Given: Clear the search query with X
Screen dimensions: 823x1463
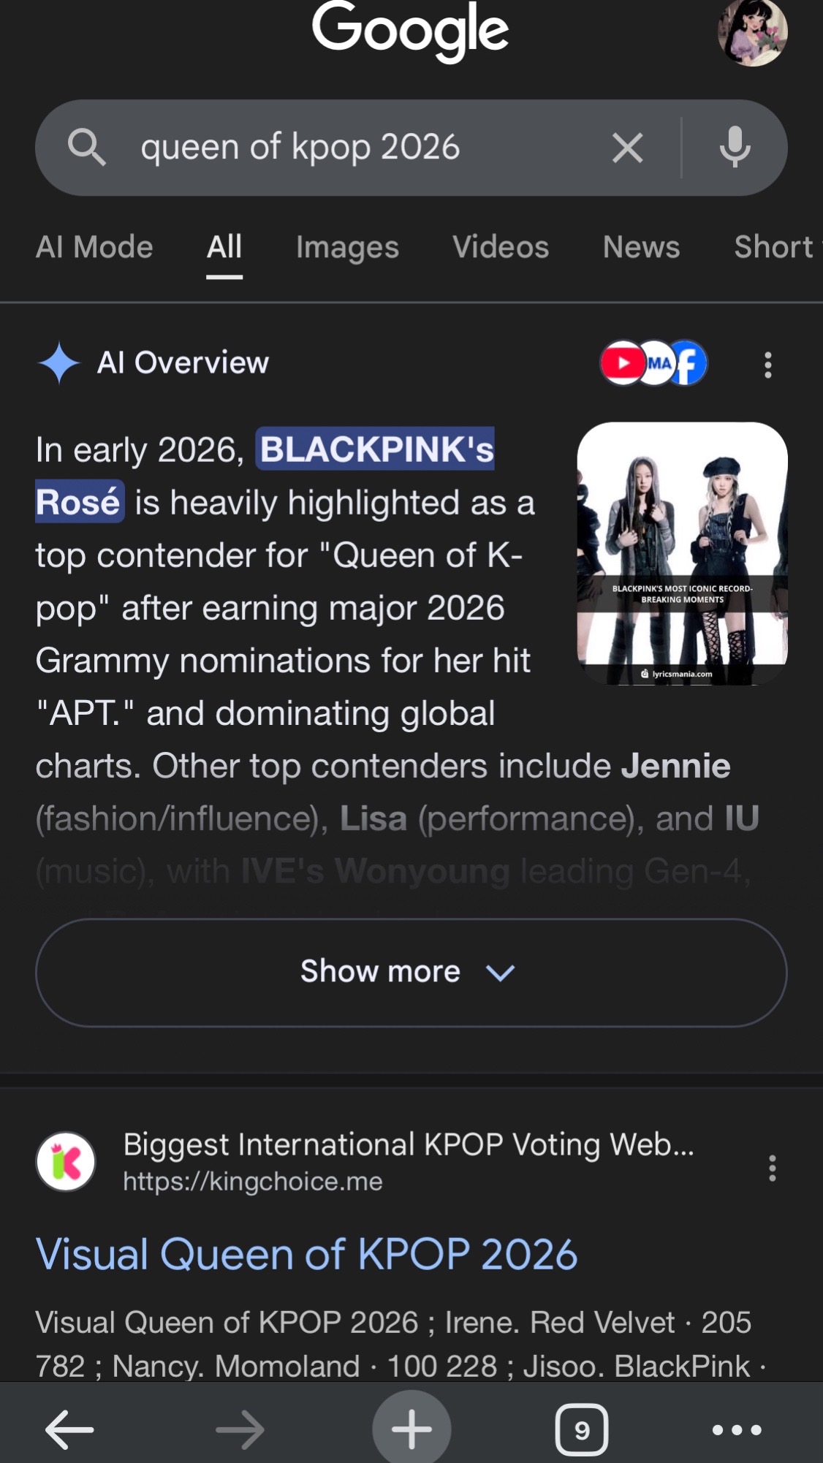Looking at the screenshot, I should click(x=627, y=148).
